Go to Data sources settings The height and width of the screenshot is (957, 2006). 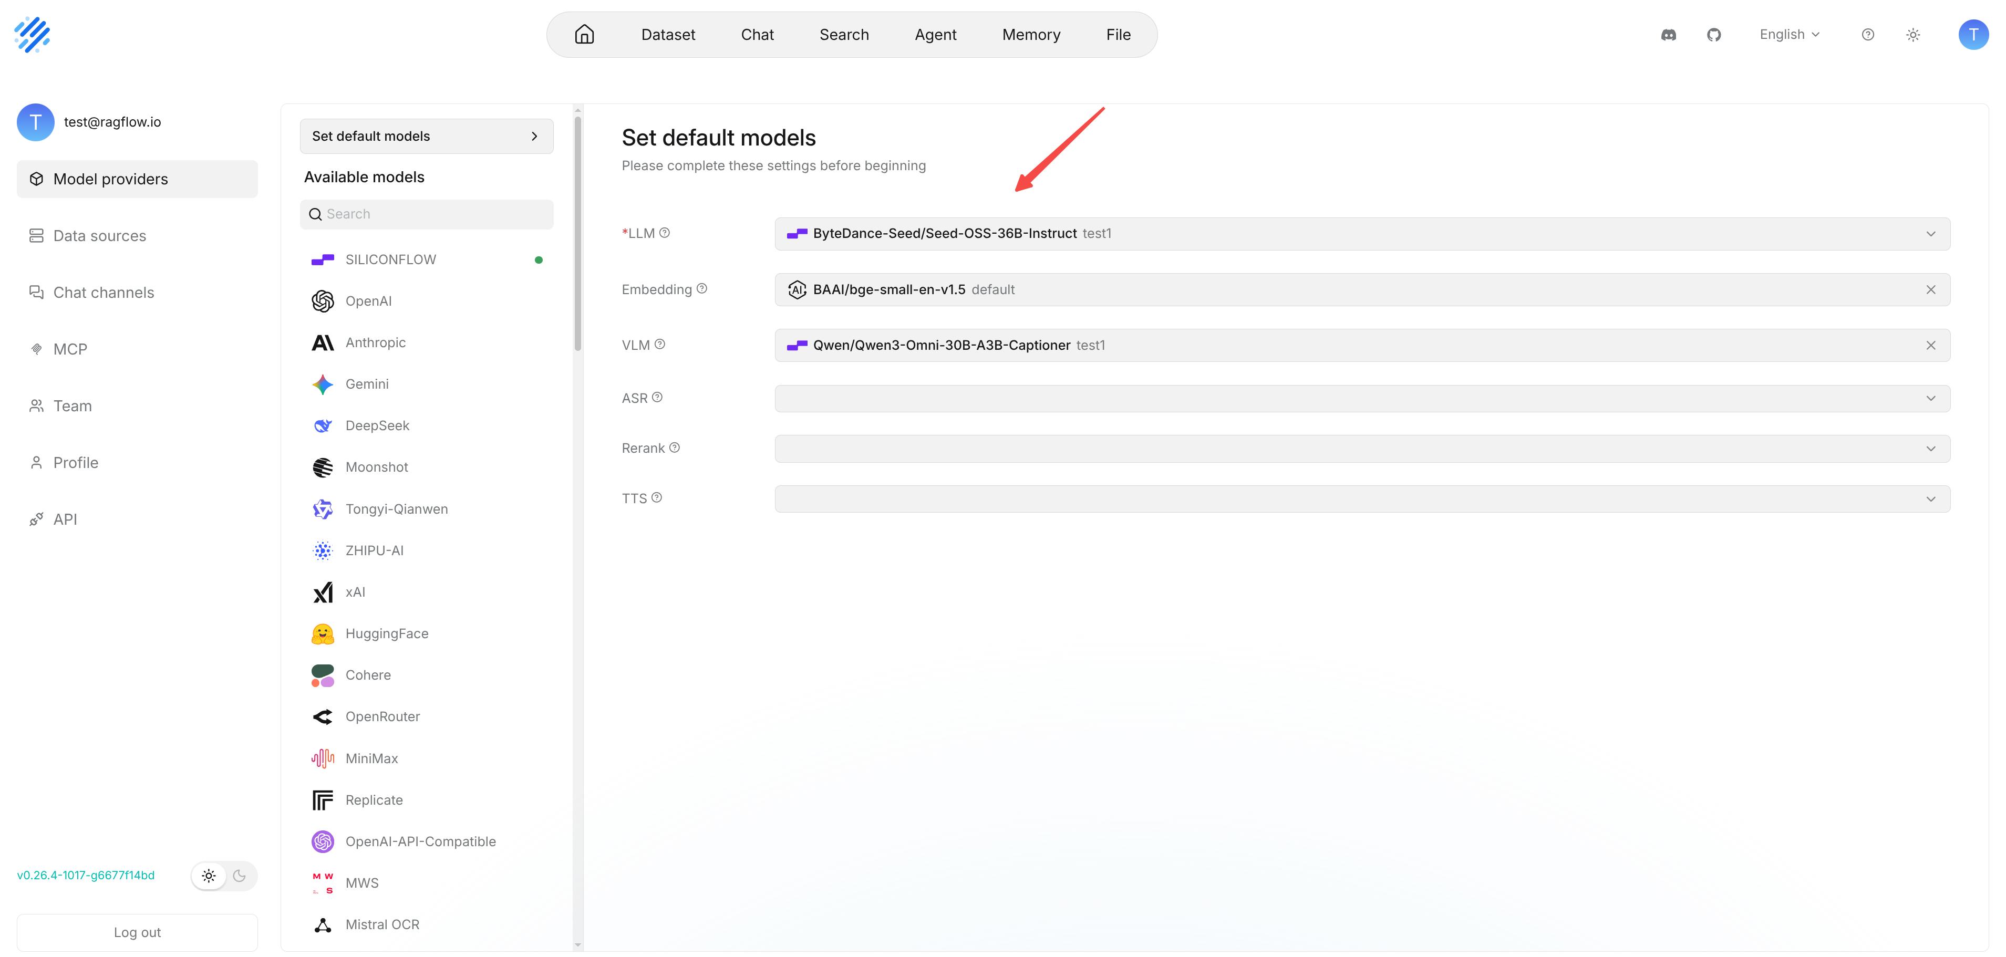tap(137, 236)
